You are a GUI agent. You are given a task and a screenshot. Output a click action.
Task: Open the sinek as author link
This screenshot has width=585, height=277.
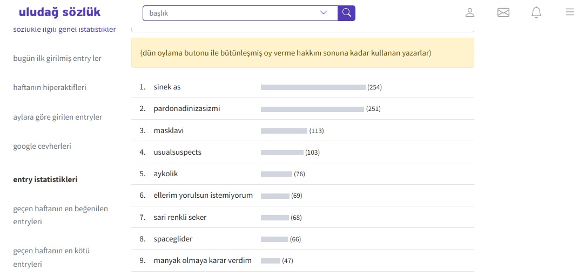pyautogui.click(x=167, y=87)
